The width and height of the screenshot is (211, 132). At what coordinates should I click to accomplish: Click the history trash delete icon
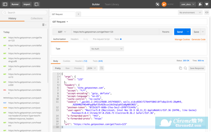[43, 25]
